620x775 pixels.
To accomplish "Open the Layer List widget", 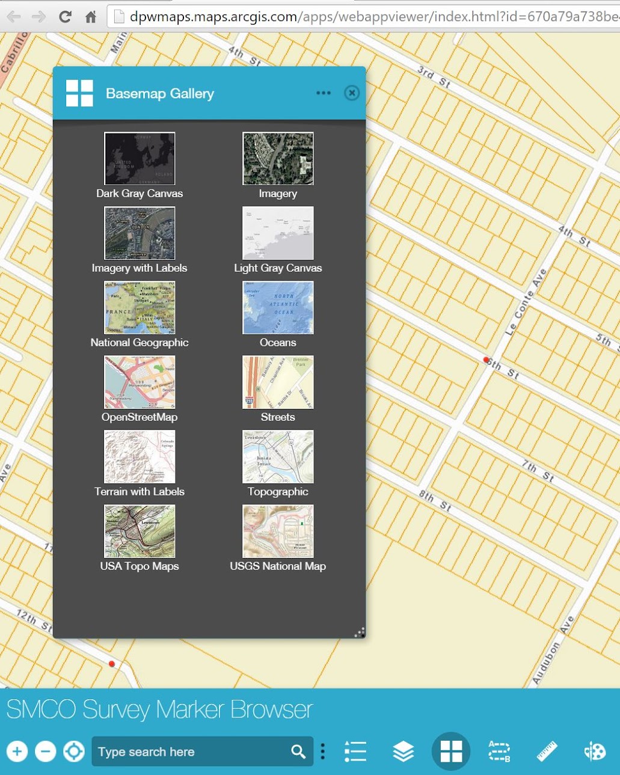I will pyautogui.click(x=404, y=752).
